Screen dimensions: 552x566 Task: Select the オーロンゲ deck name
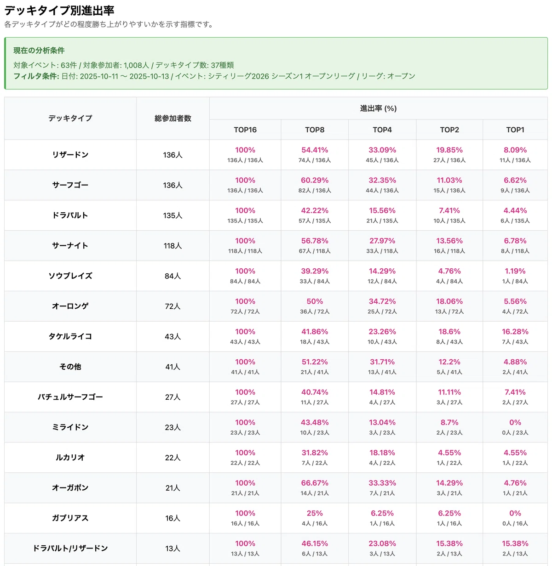(x=70, y=306)
